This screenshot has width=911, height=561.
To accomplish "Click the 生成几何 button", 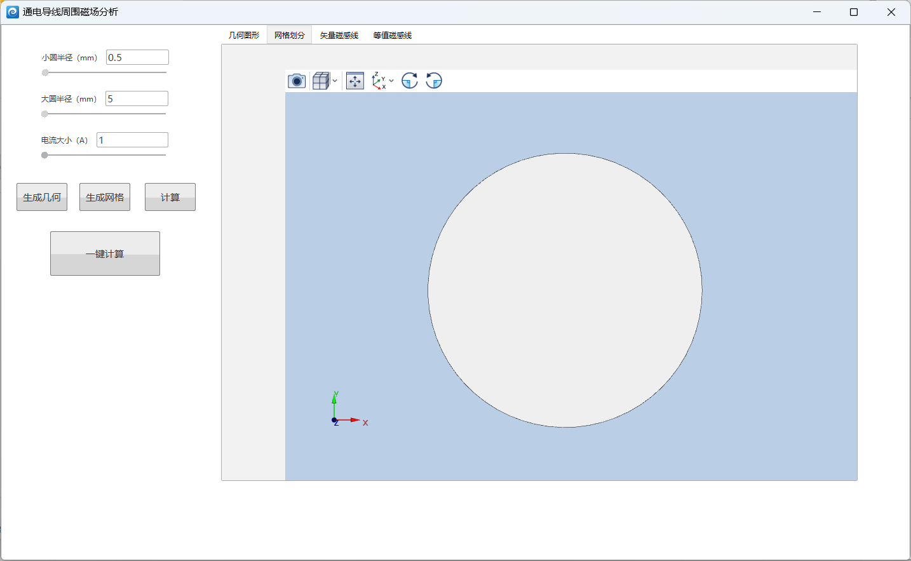I will (42, 197).
